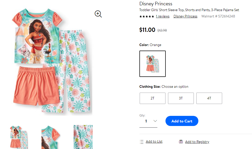Visit the Disney Princess brand link

click(x=185, y=16)
